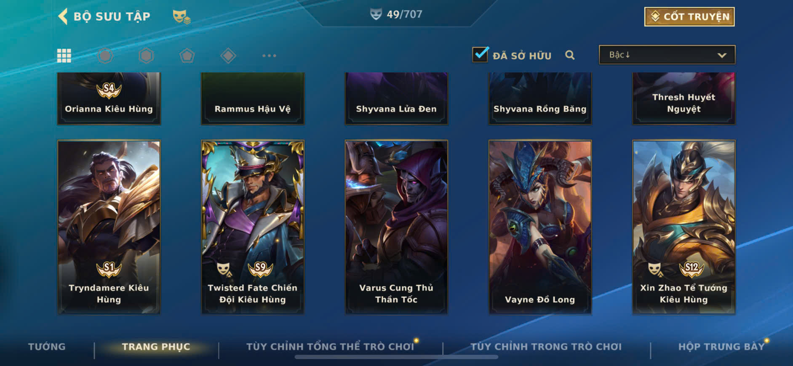The height and width of the screenshot is (366, 793).
Task: Click the Cốt Truyện button
Action: [x=689, y=16]
